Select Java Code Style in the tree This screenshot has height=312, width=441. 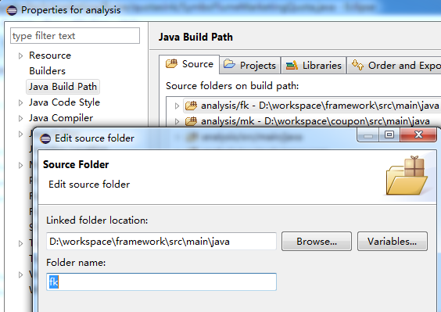64,102
